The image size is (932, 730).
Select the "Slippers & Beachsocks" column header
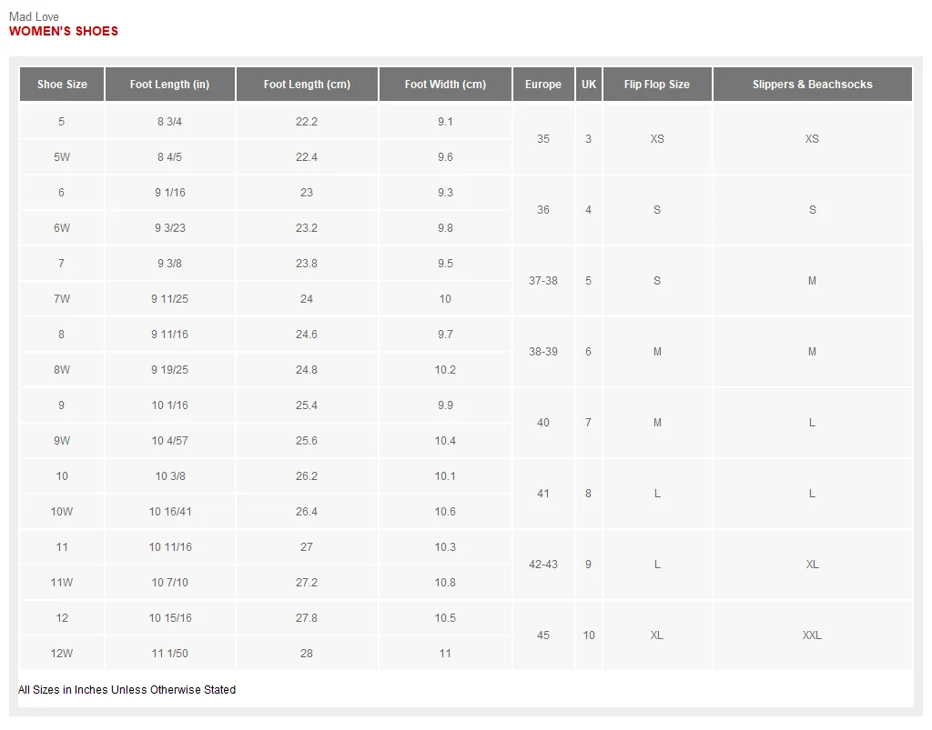click(x=812, y=85)
